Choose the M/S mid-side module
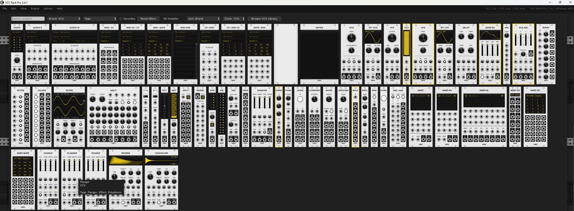Screen dimensions: 574x211 233,117
